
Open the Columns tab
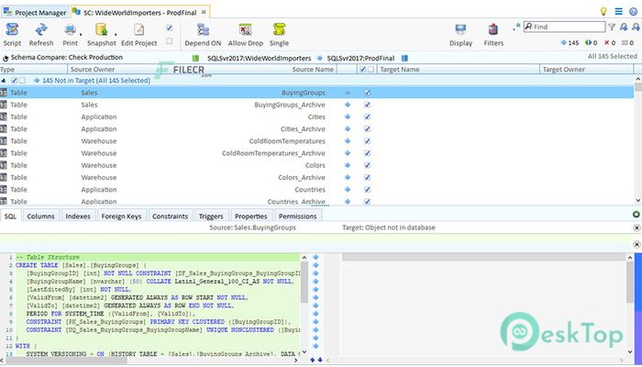click(x=40, y=216)
